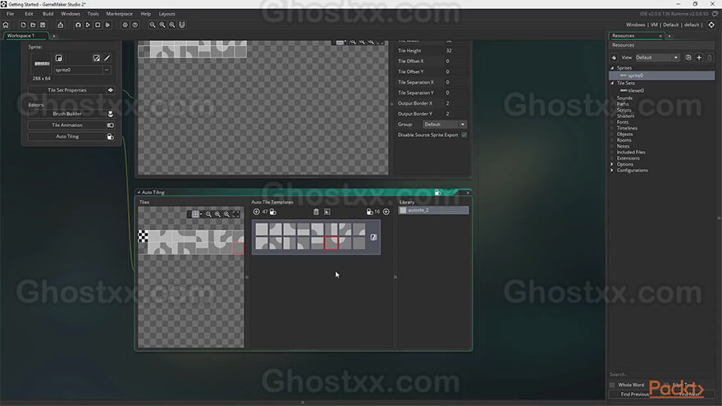722x406 pixels.
Task: Open the Help question-mark toolbar icon
Action: [x=135, y=25]
